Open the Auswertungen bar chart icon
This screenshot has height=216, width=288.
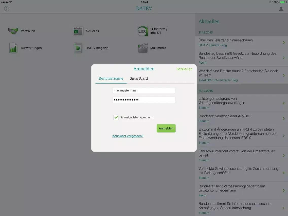[x=13, y=48]
